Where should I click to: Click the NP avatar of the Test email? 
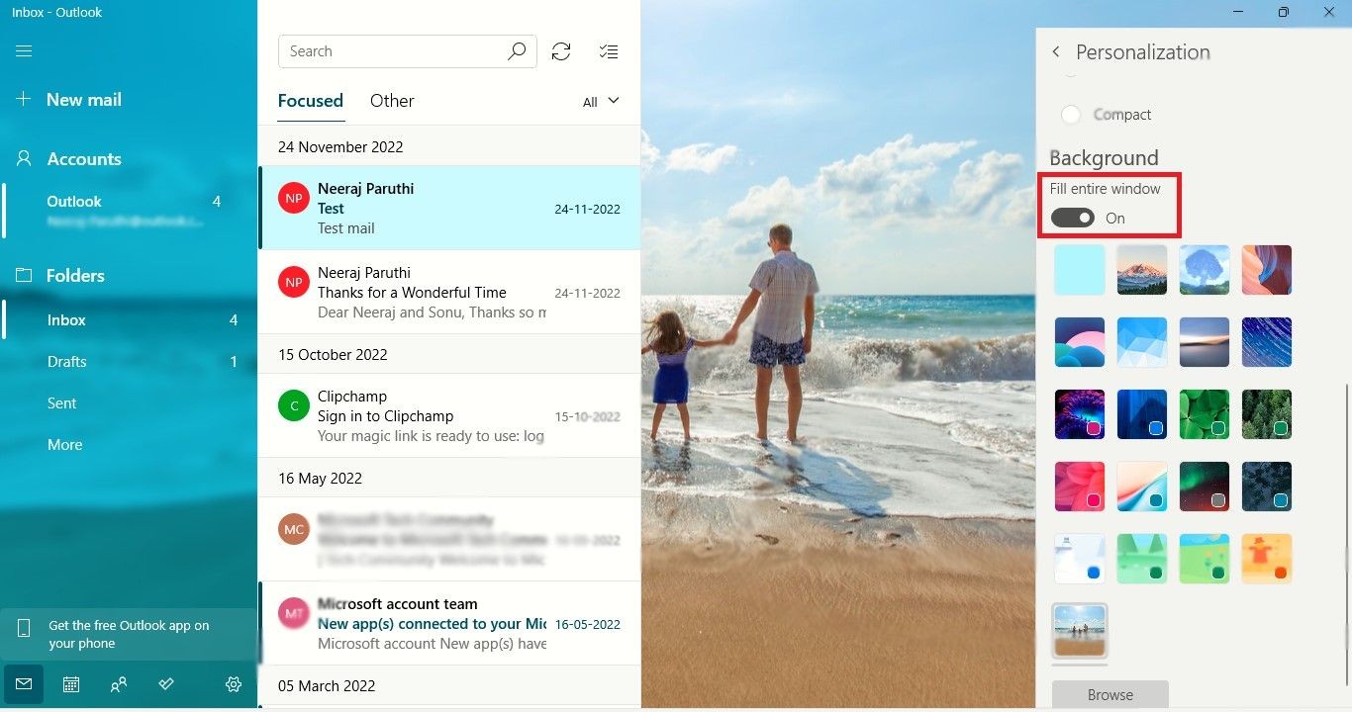point(294,198)
